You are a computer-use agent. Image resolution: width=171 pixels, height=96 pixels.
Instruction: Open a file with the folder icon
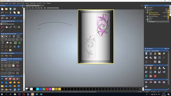[x=6, y=9]
